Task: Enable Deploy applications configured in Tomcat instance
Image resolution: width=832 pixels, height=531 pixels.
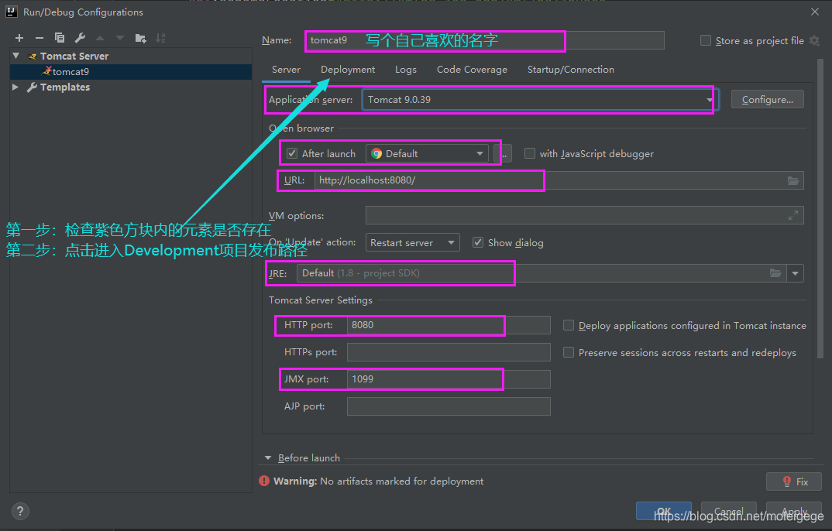Action: (569, 325)
